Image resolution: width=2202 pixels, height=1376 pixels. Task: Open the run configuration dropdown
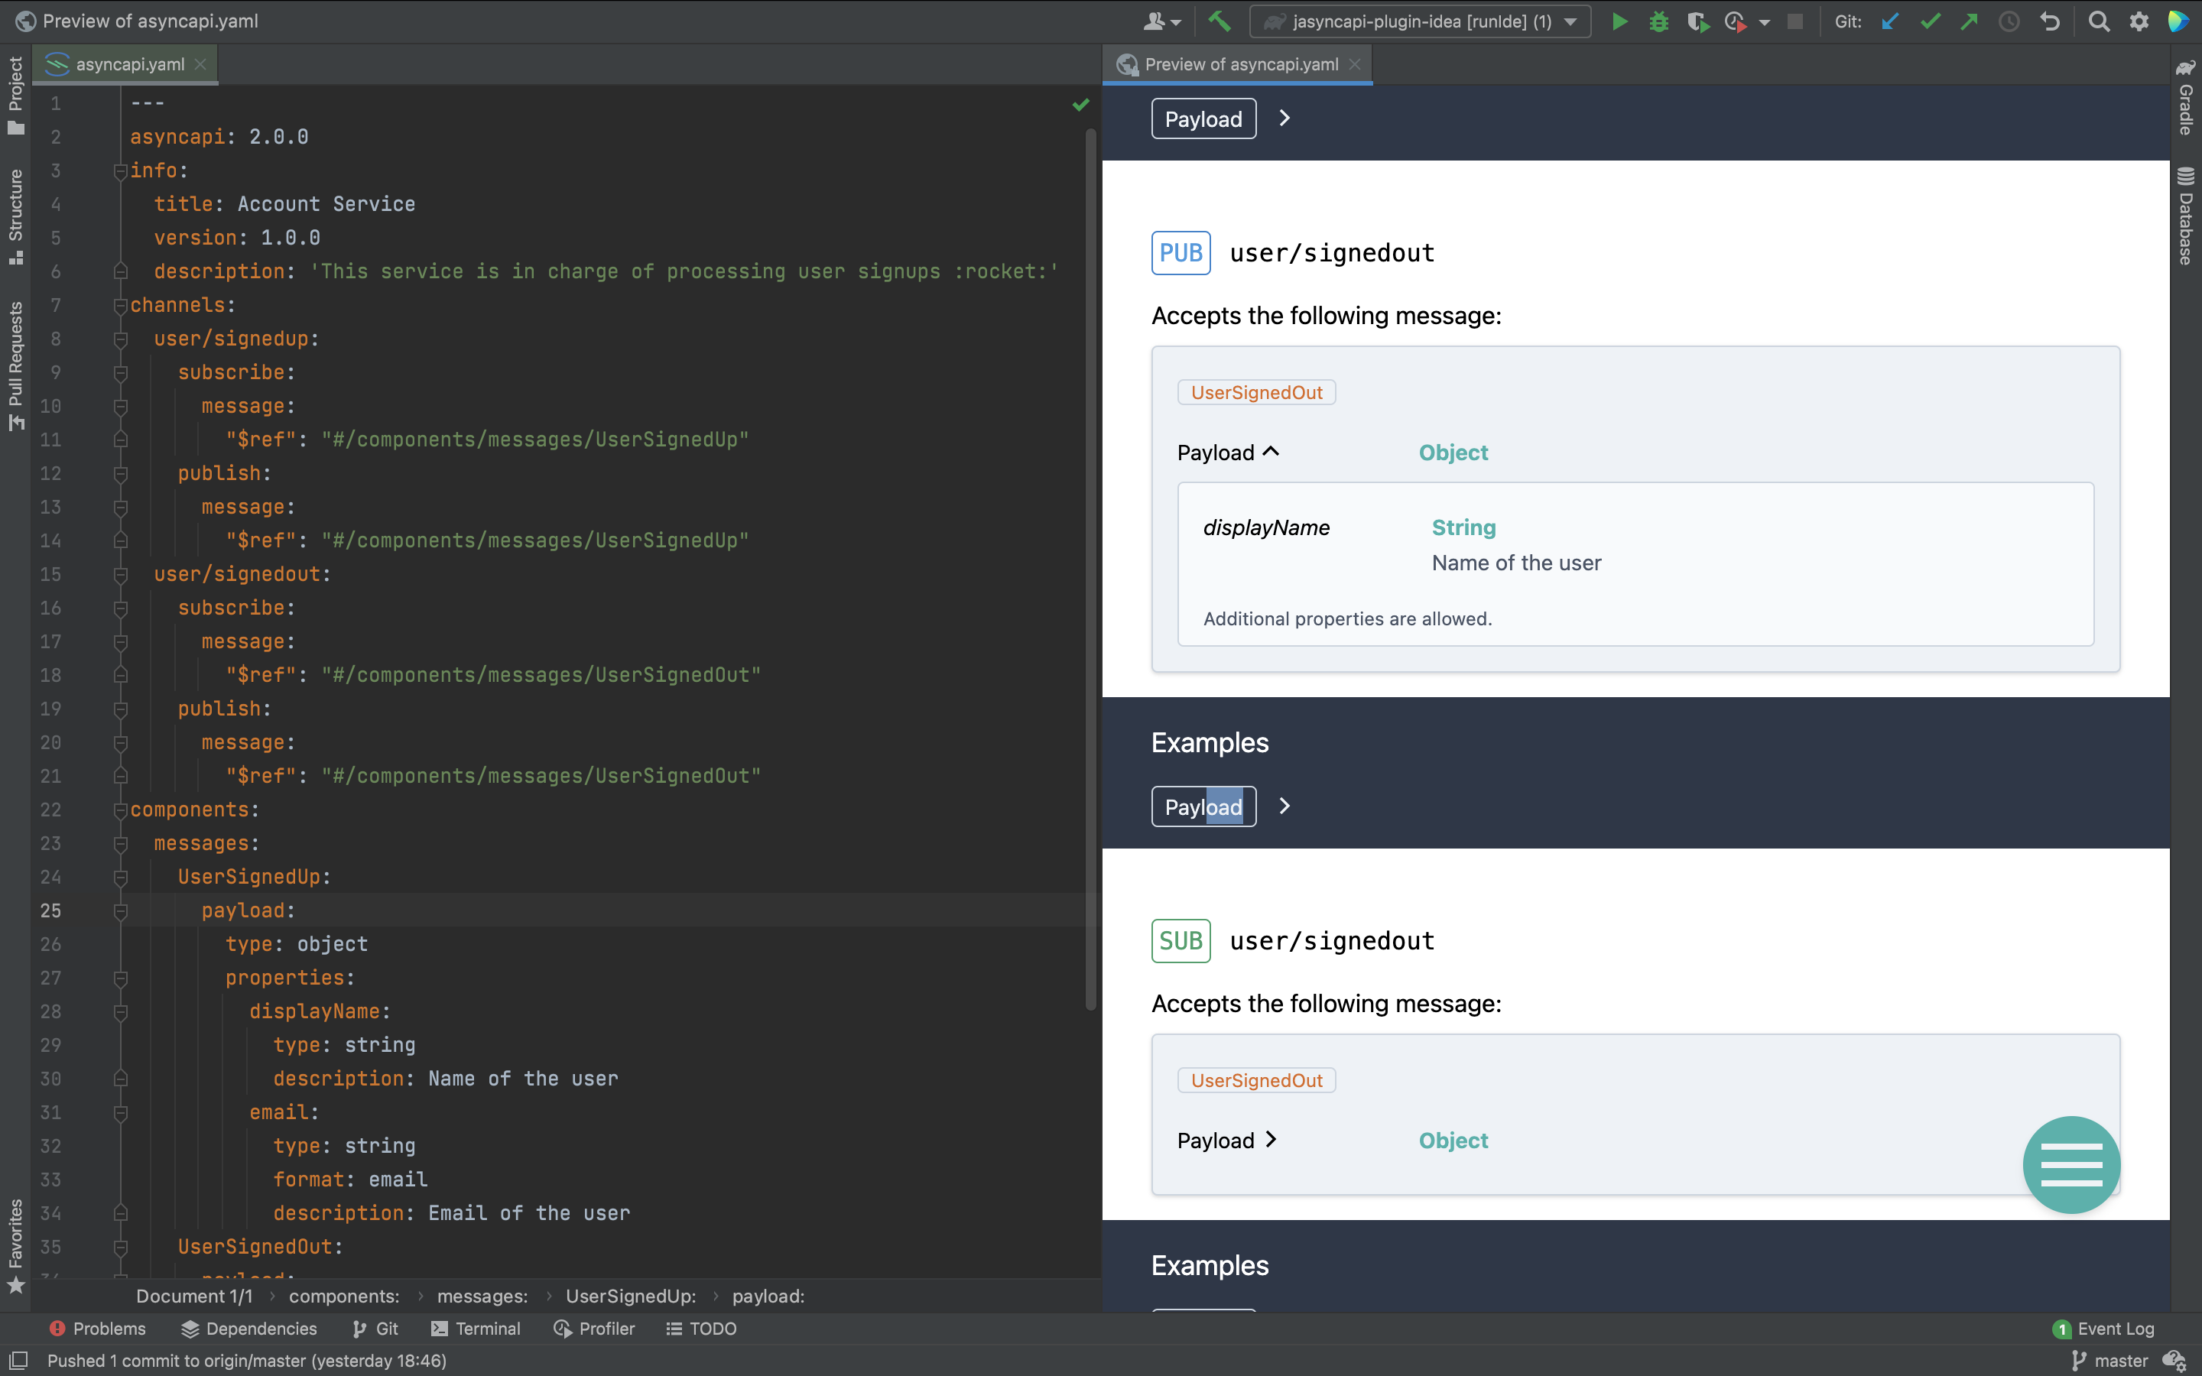pyautogui.click(x=1421, y=21)
